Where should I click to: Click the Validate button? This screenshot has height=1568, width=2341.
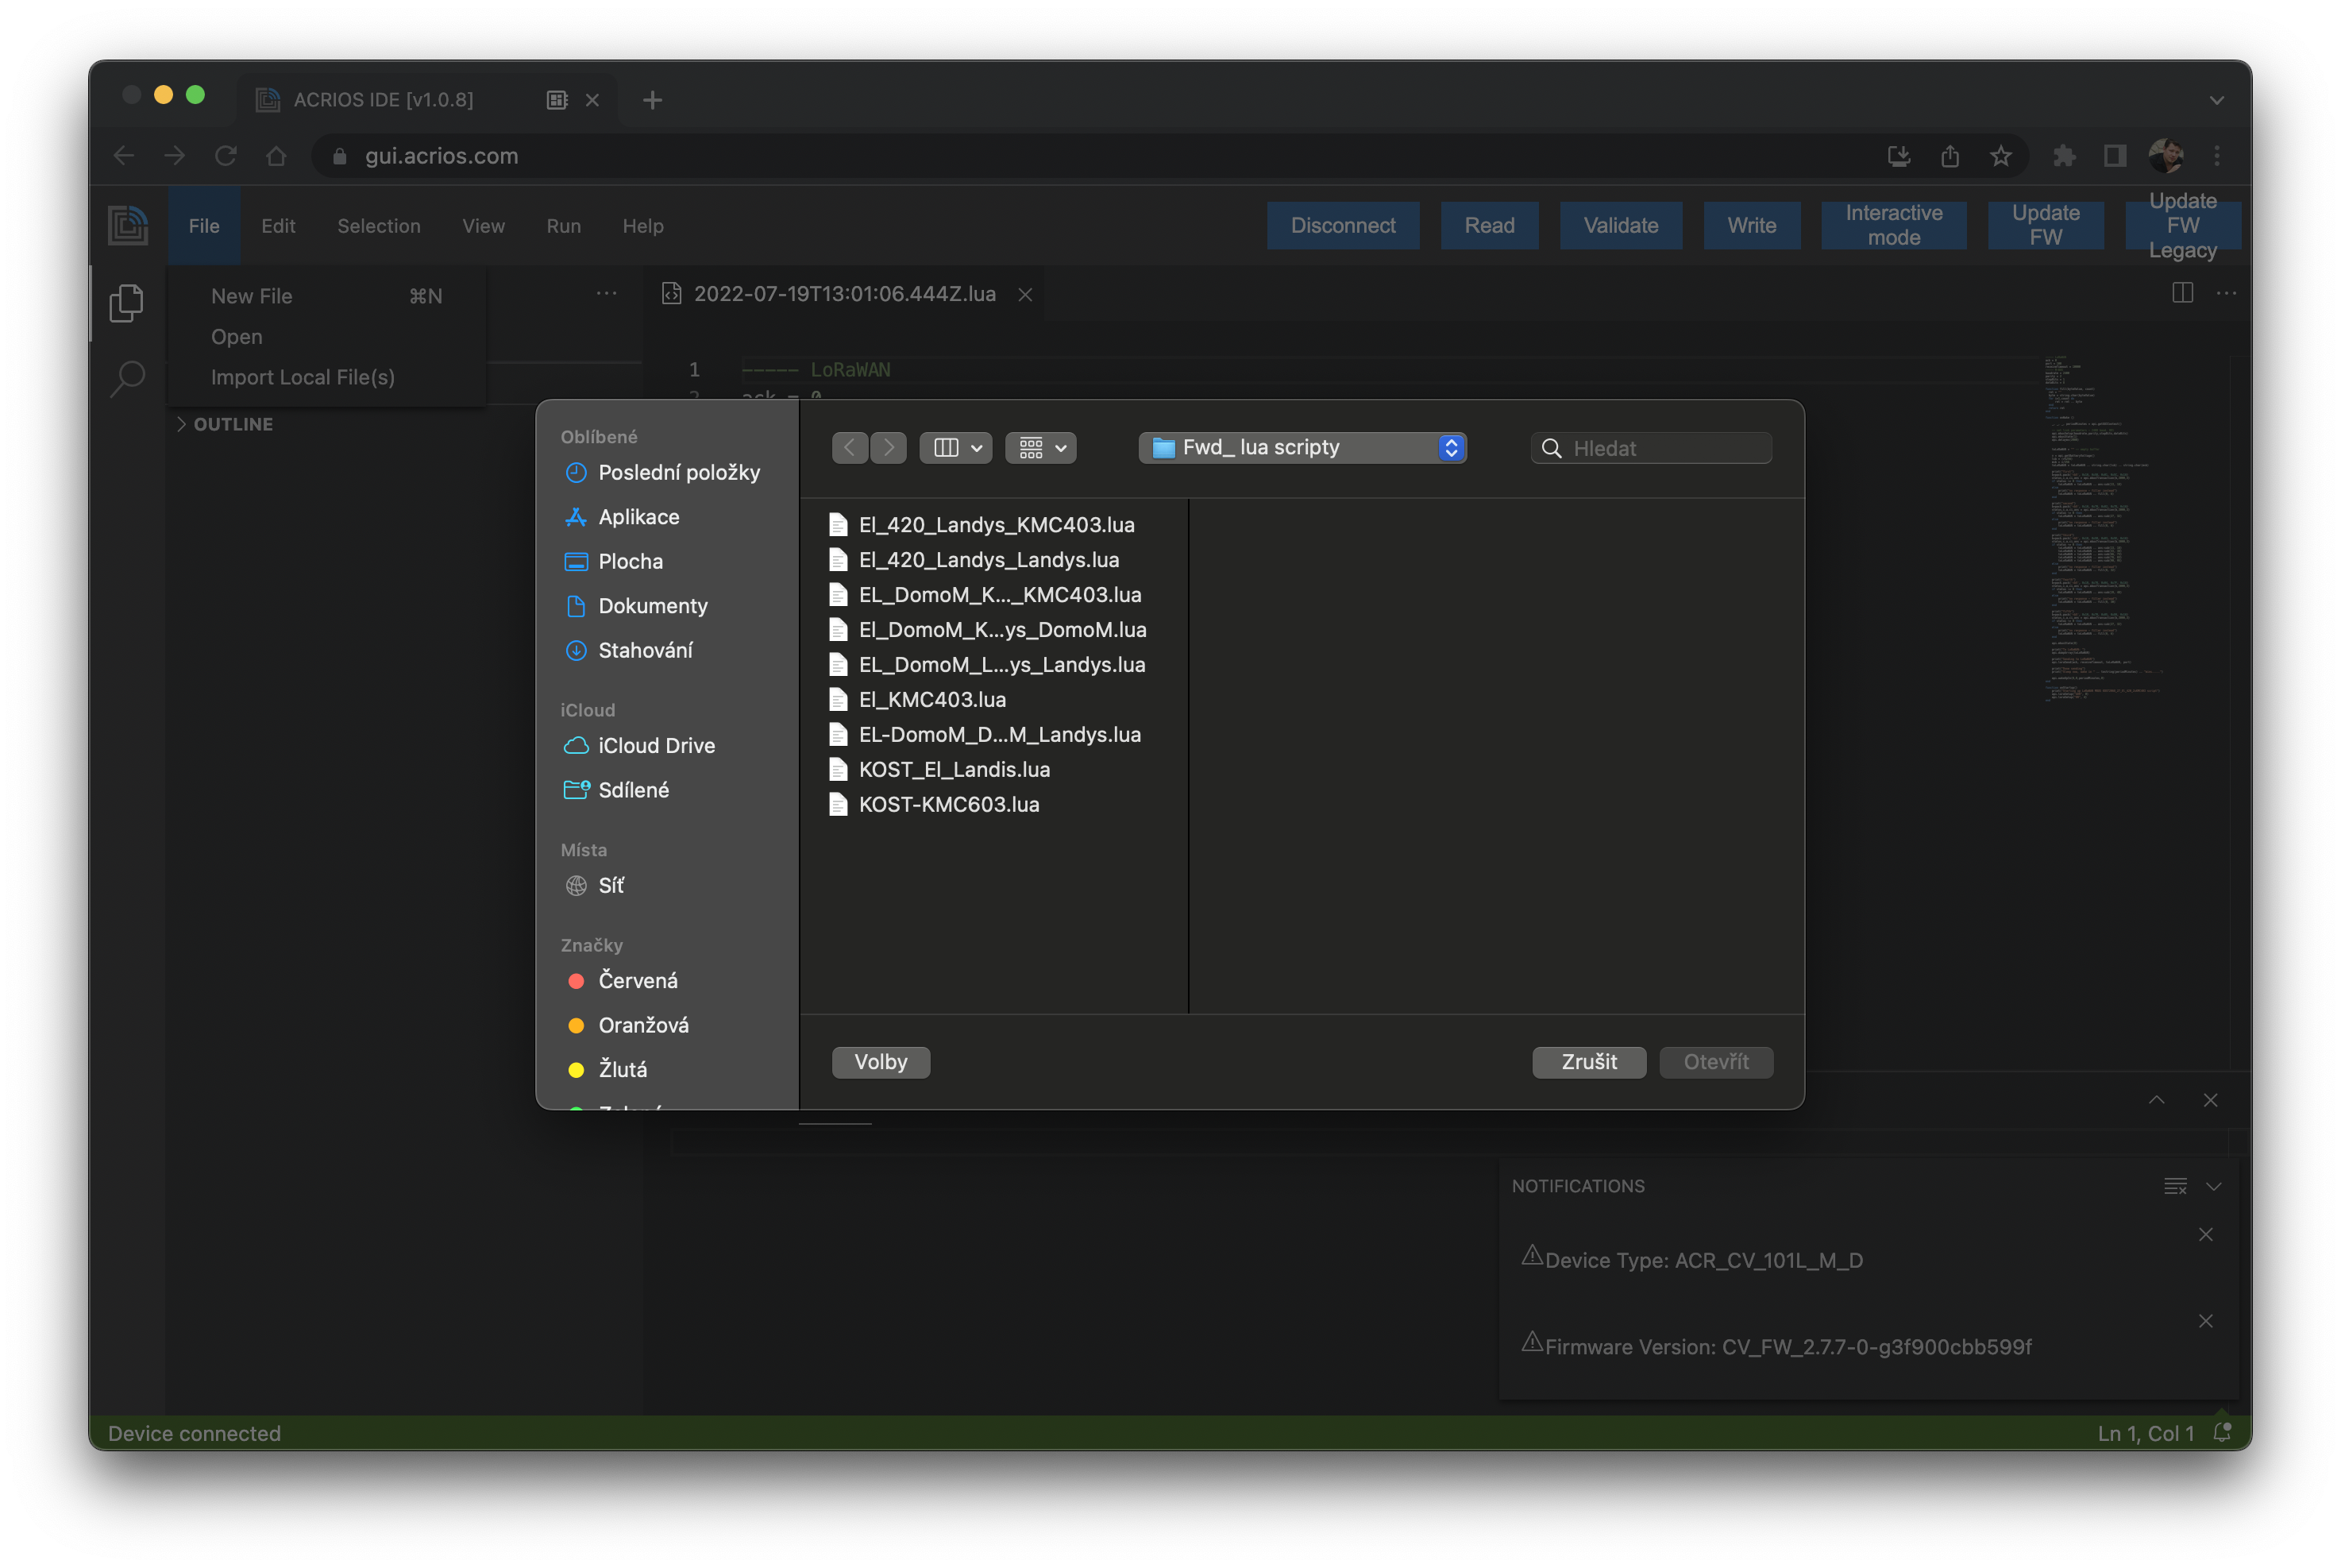click(1620, 225)
